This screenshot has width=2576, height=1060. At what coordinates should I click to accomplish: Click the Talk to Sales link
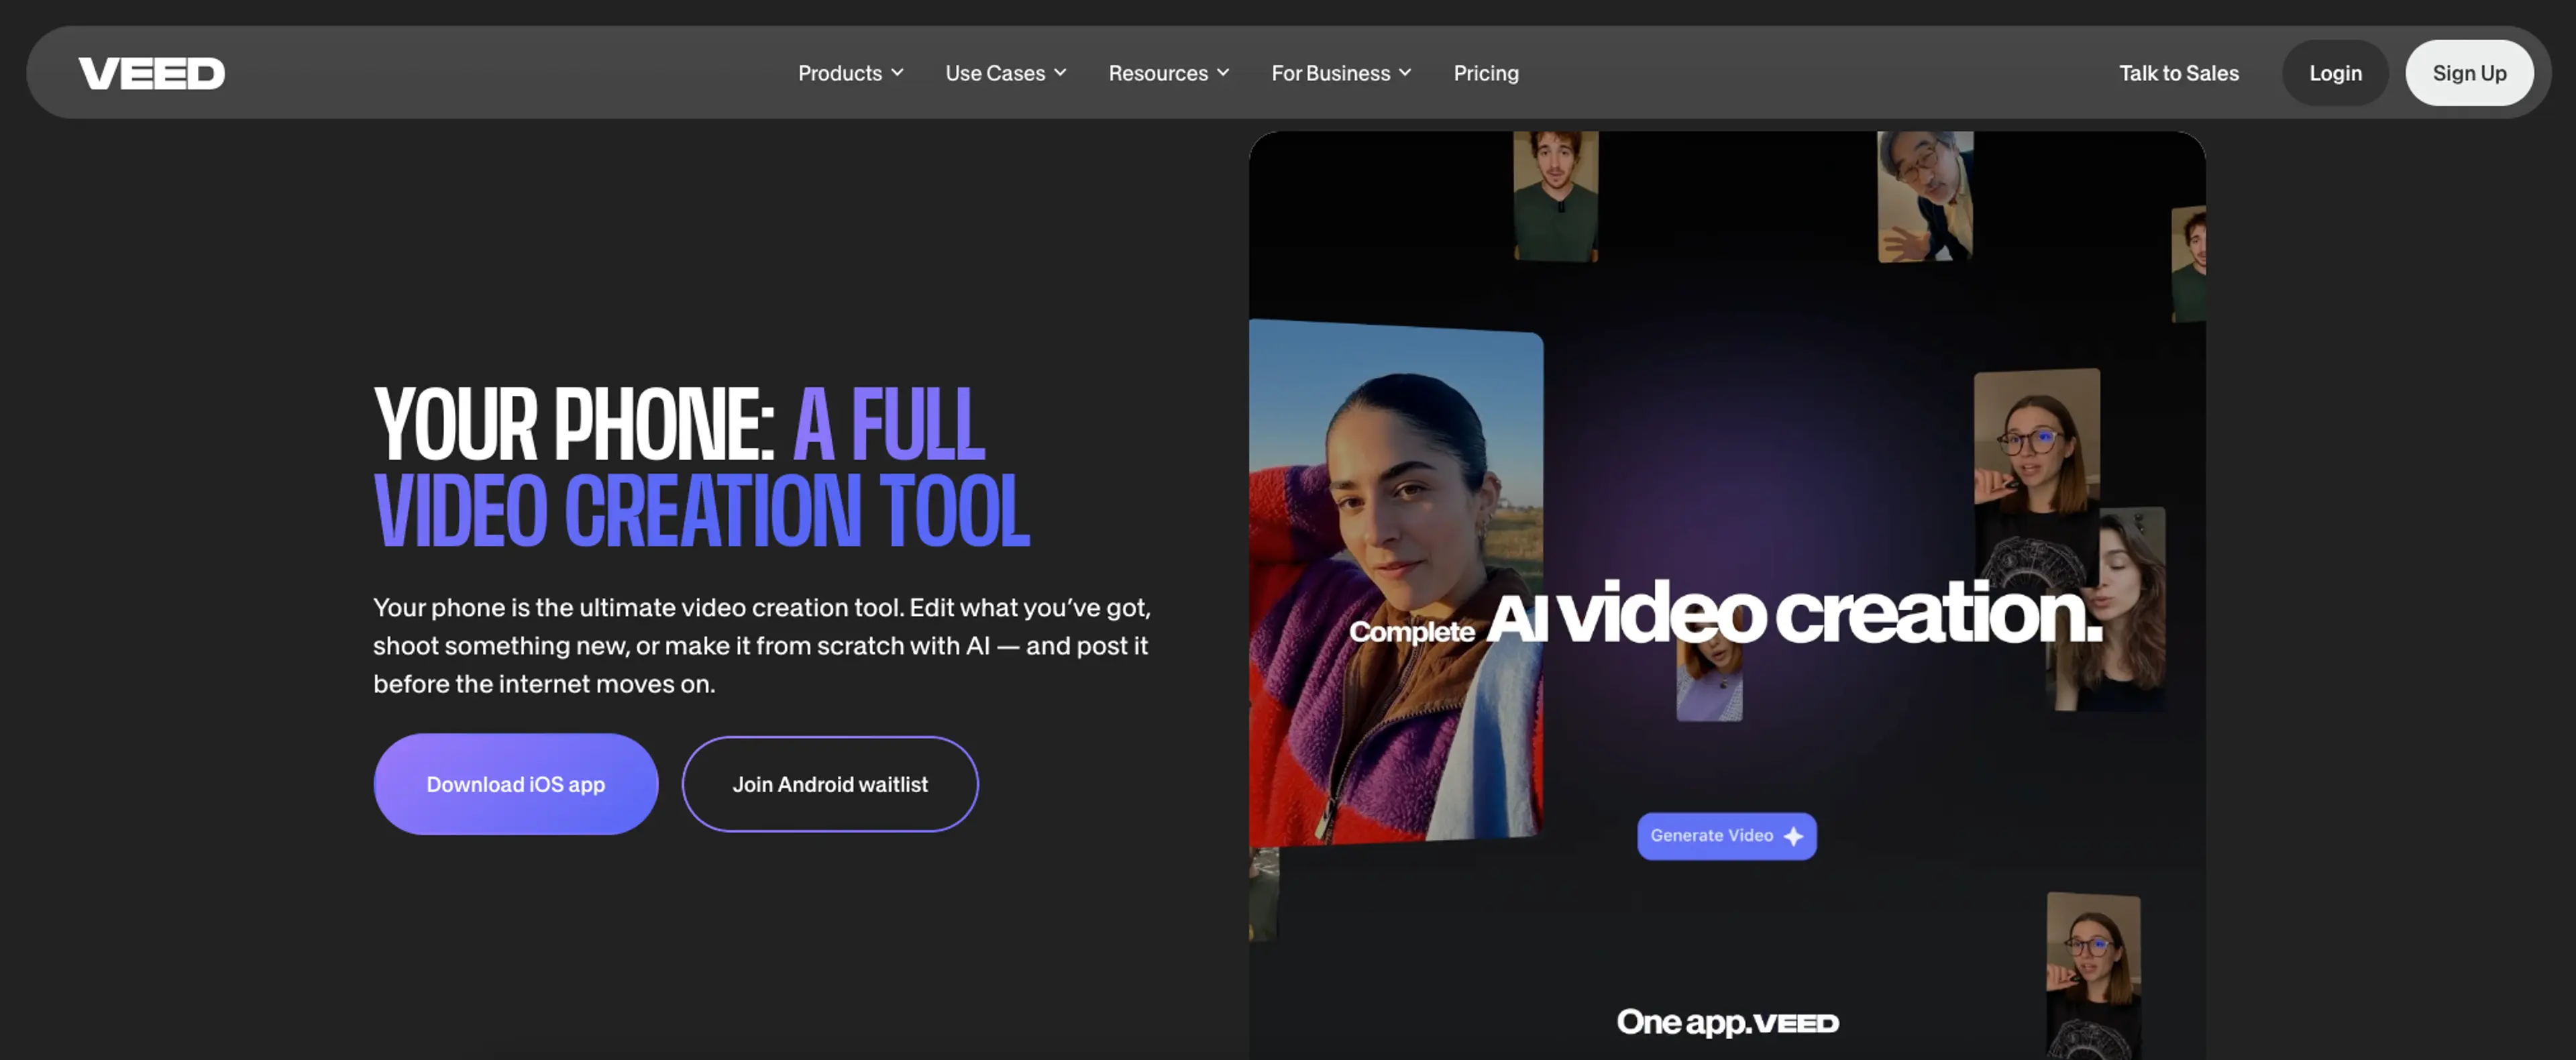point(2178,73)
